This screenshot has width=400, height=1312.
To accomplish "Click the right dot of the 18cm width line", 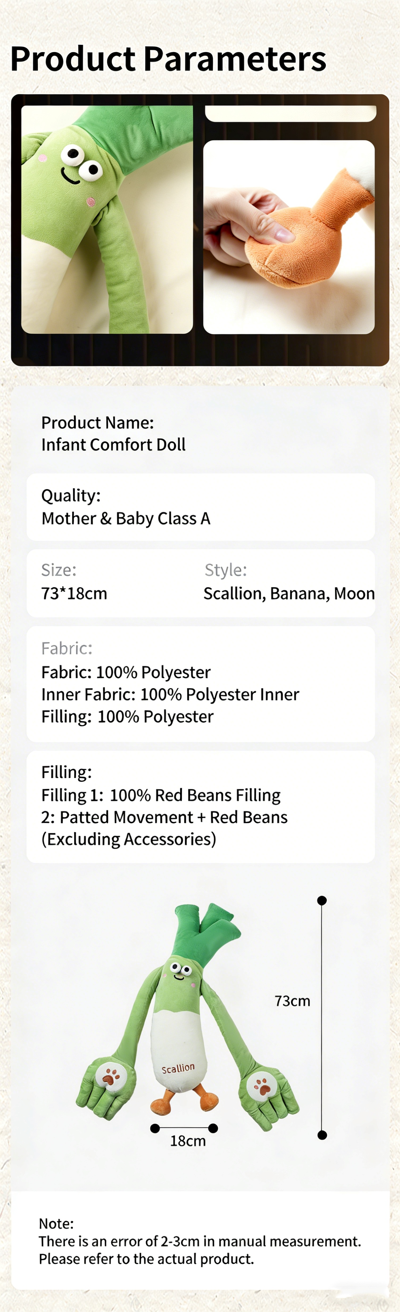I will point(213,1128).
